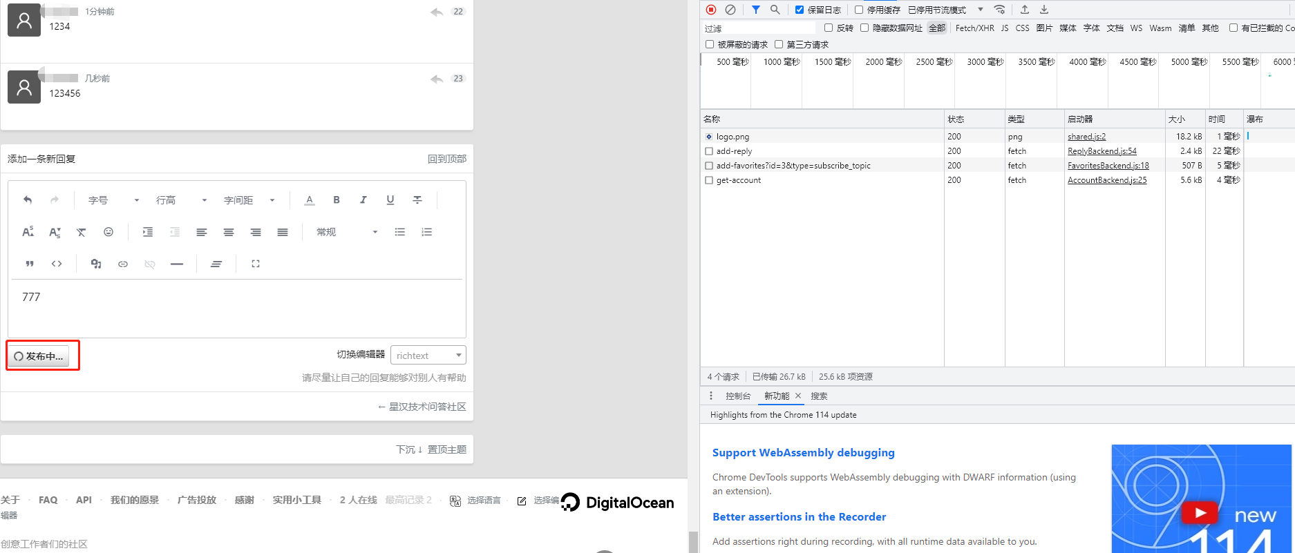The width and height of the screenshot is (1295, 553).
Task: Apply italic formatting in the reply editor
Action: click(363, 200)
